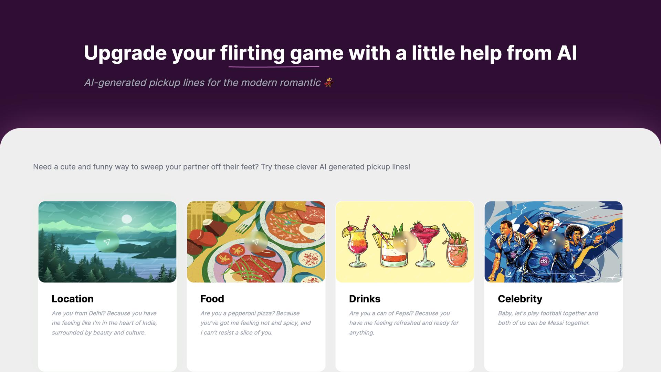
Task: Click the dancer emoji in the subtitle
Action: 328,82
